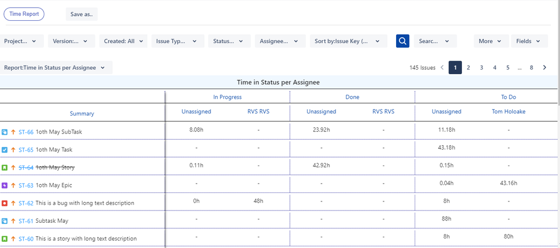Select page 3 in pagination

[481, 68]
